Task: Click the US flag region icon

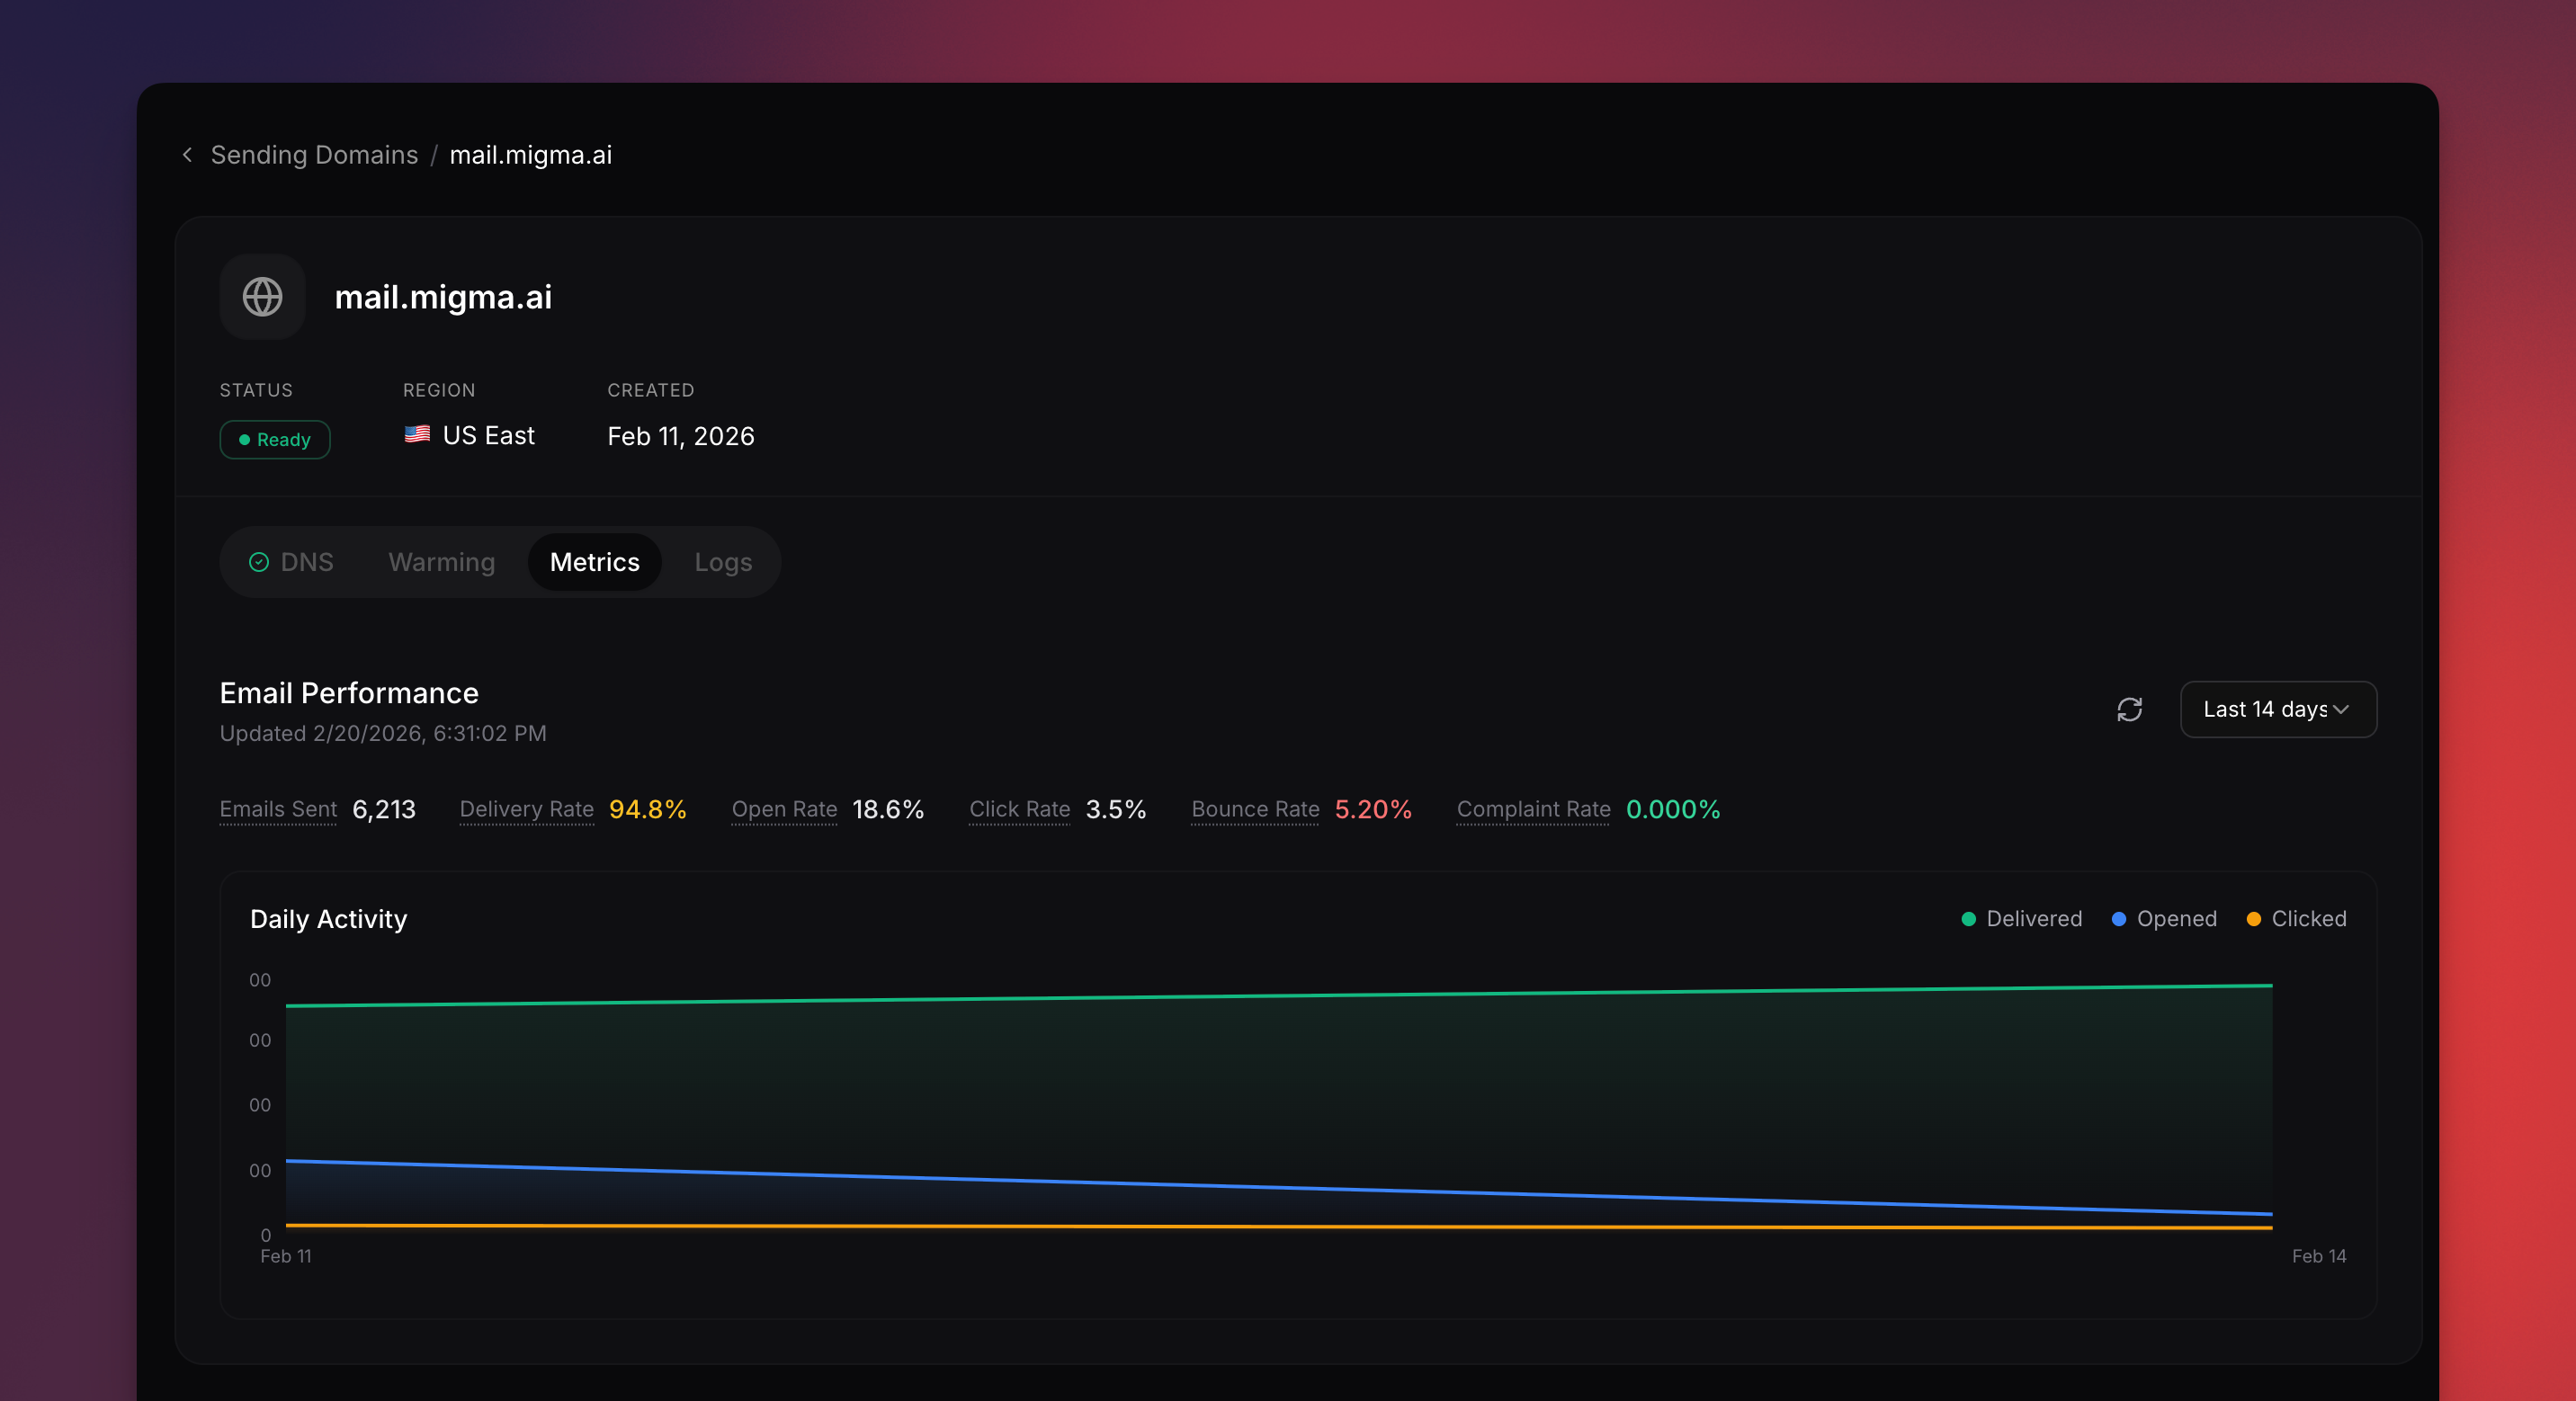Action: (417, 434)
